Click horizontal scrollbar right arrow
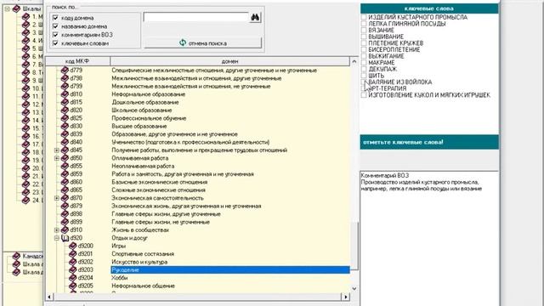Image resolution: width=544 pixels, height=306 pixels. [345, 297]
